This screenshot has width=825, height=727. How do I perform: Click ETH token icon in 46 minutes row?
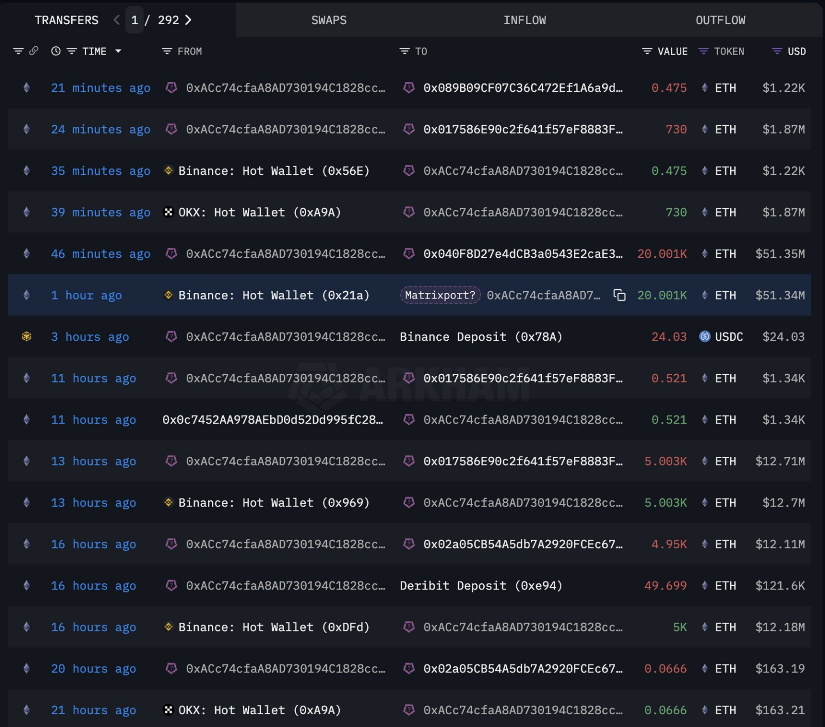click(704, 254)
